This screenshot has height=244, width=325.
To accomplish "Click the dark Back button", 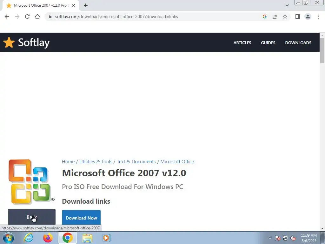I will [x=32, y=217].
